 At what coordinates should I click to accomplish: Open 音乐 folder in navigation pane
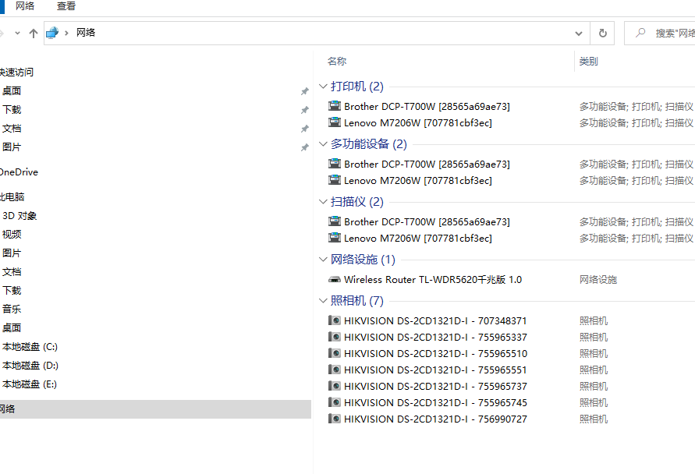[12, 310]
